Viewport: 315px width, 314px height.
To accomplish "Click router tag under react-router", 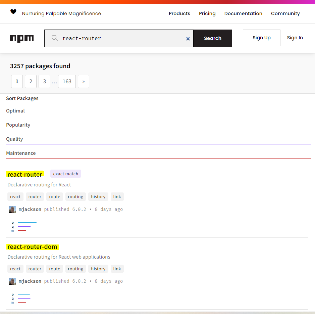I will (35, 196).
